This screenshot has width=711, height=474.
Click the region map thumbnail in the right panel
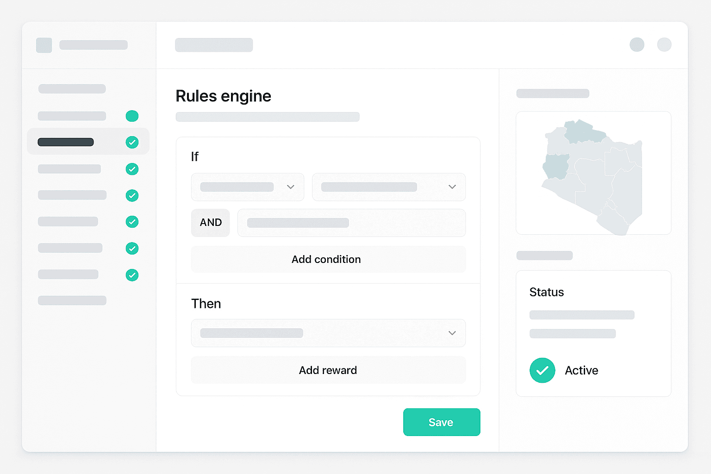593,173
